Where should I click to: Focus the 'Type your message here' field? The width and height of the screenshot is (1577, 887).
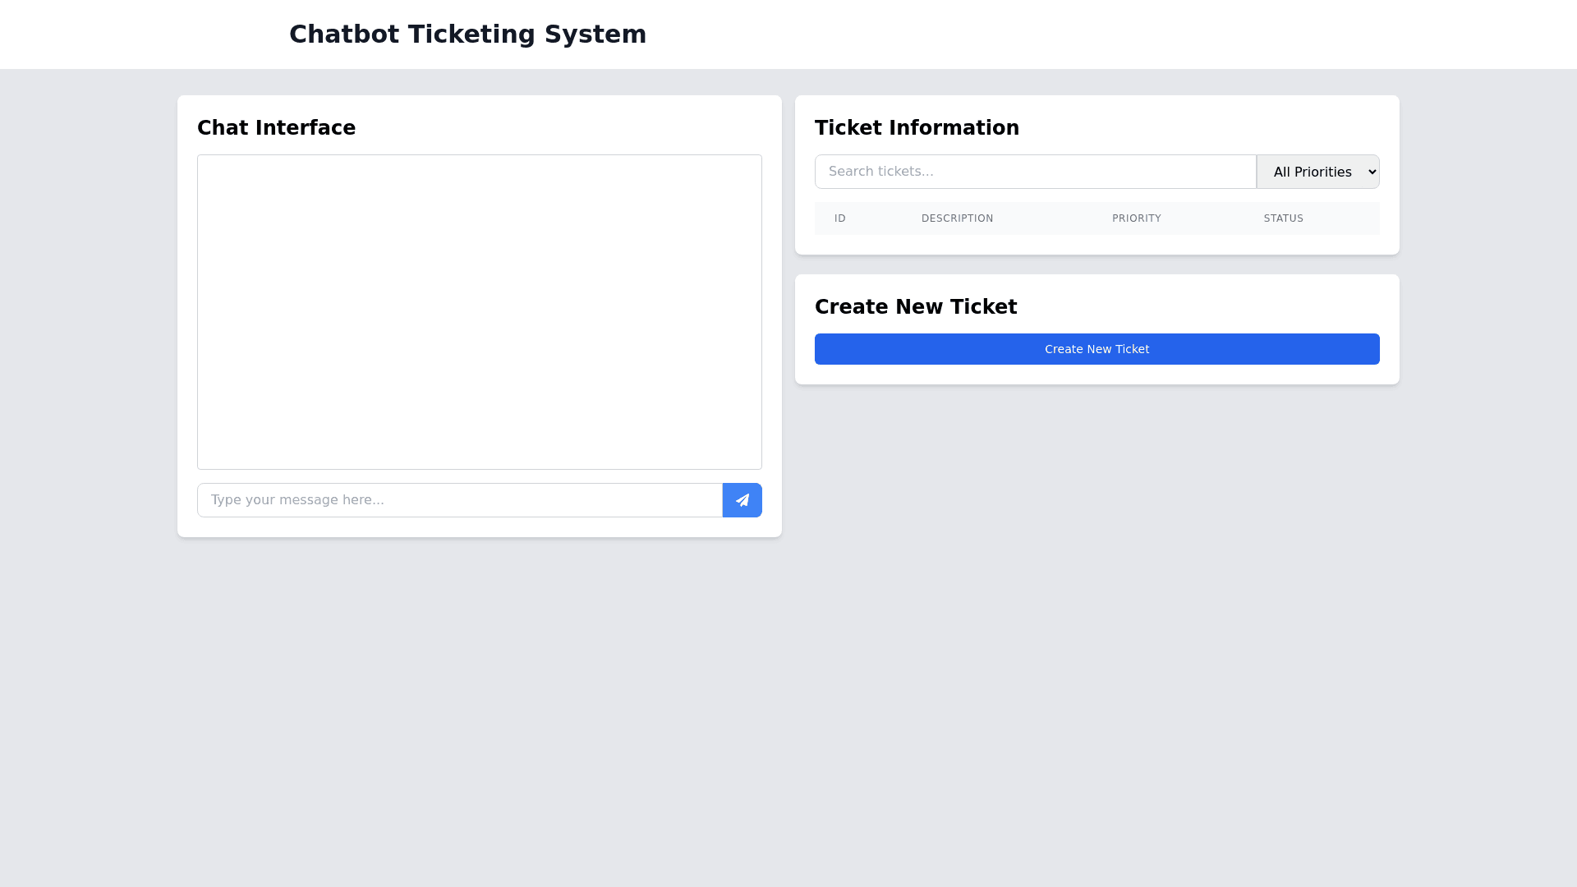pyautogui.click(x=460, y=500)
